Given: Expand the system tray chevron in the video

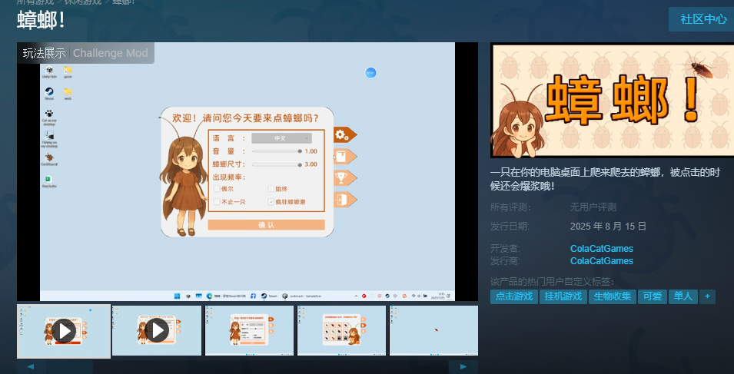Looking at the screenshot, I should coord(356,296).
